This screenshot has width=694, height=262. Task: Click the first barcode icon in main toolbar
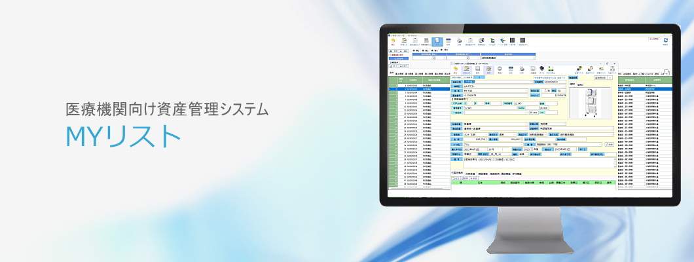(x=513, y=40)
